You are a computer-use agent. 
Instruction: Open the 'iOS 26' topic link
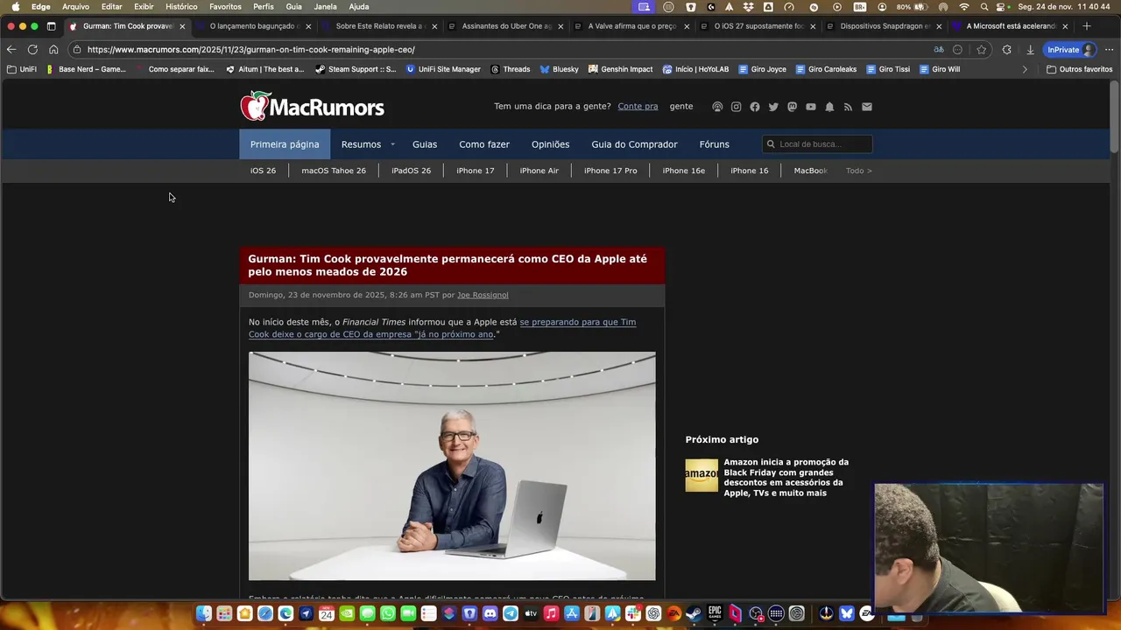263,171
